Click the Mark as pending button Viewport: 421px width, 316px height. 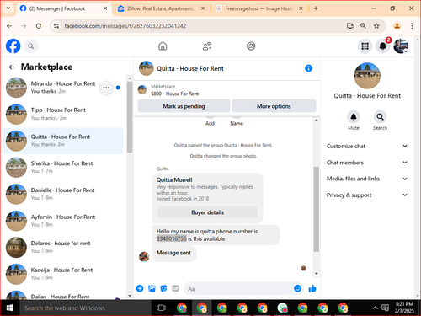[x=184, y=106]
